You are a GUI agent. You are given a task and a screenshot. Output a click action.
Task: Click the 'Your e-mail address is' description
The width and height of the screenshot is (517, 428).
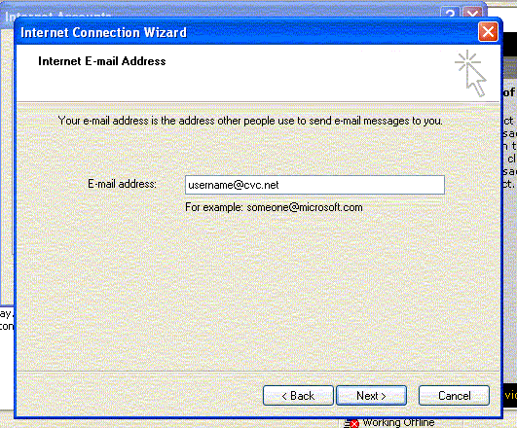[250, 121]
